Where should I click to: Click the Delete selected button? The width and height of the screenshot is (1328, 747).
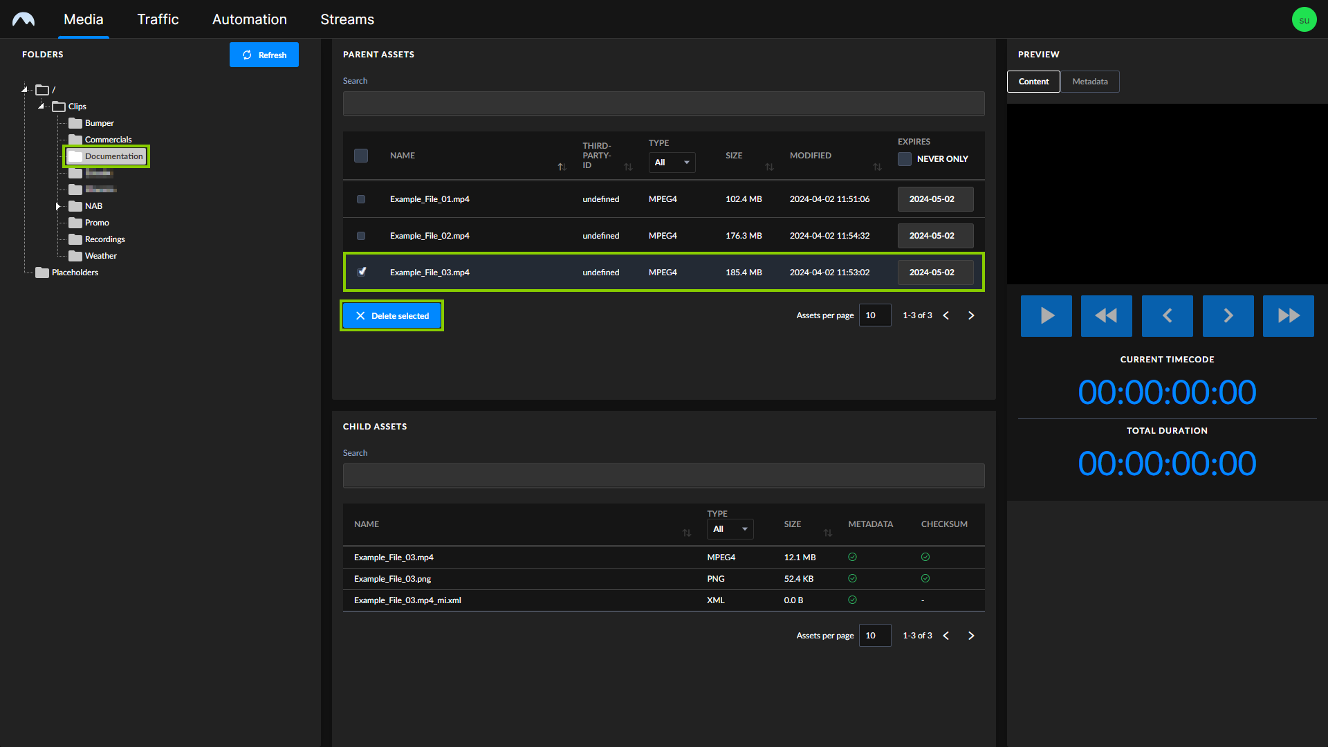pyautogui.click(x=391, y=315)
